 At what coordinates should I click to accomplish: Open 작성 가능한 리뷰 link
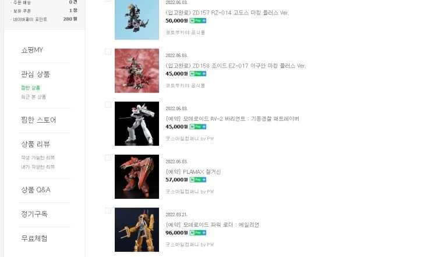coord(38,158)
